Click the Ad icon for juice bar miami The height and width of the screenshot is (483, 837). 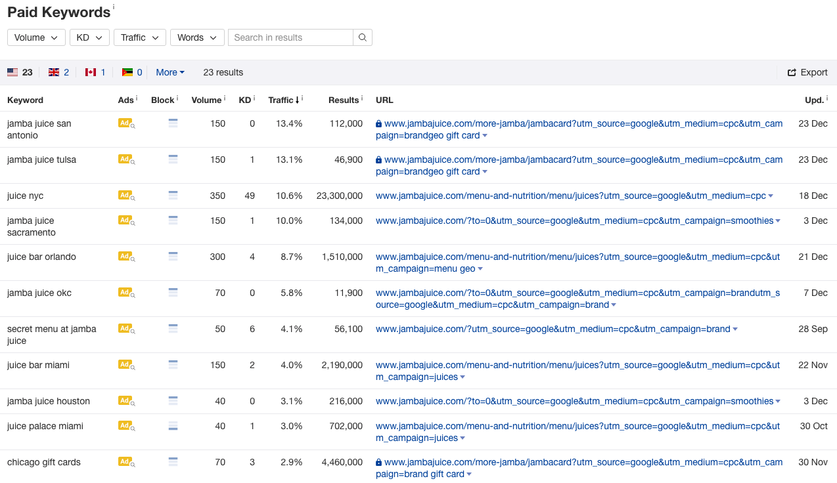126,365
